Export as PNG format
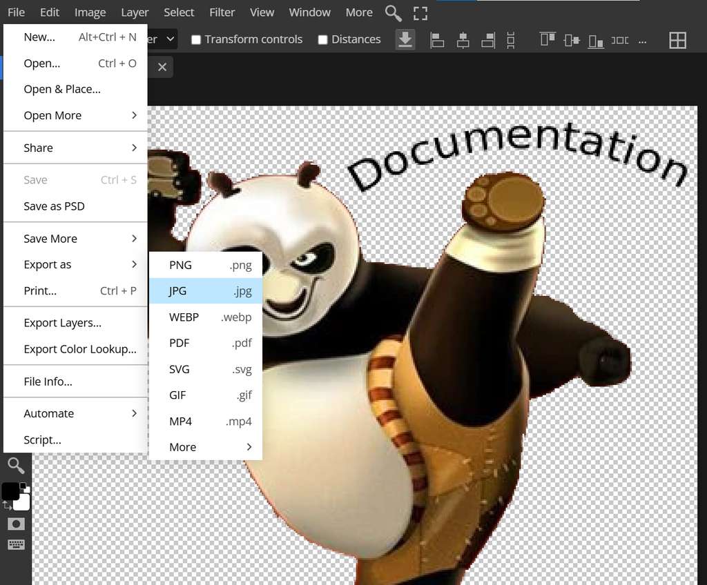The image size is (707, 585). tap(206, 265)
